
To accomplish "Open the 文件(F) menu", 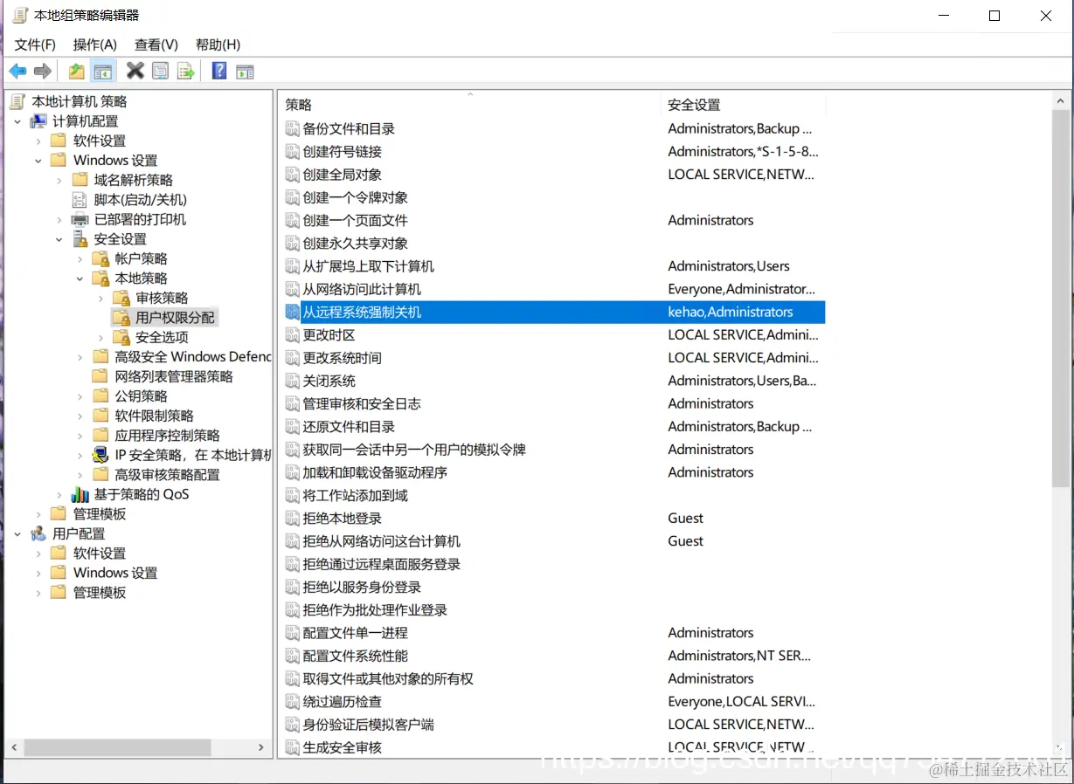I will tap(34, 45).
